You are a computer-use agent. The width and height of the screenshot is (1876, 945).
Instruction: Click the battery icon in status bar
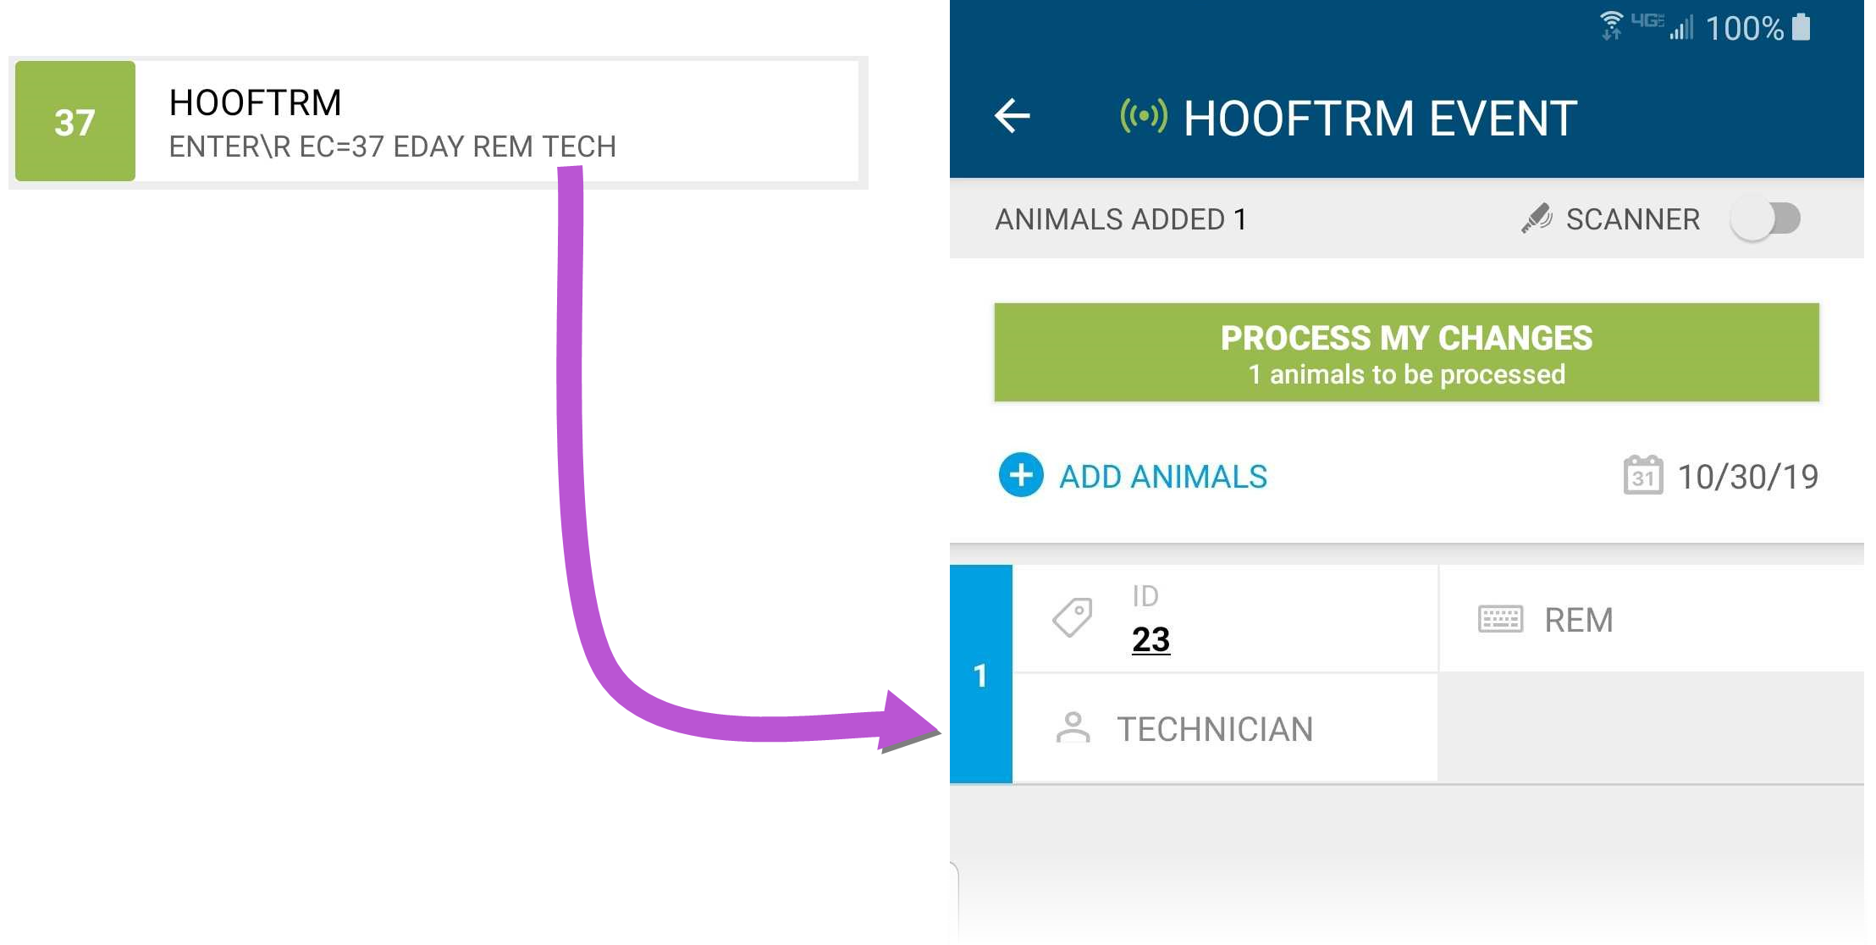click(x=1802, y=27)
